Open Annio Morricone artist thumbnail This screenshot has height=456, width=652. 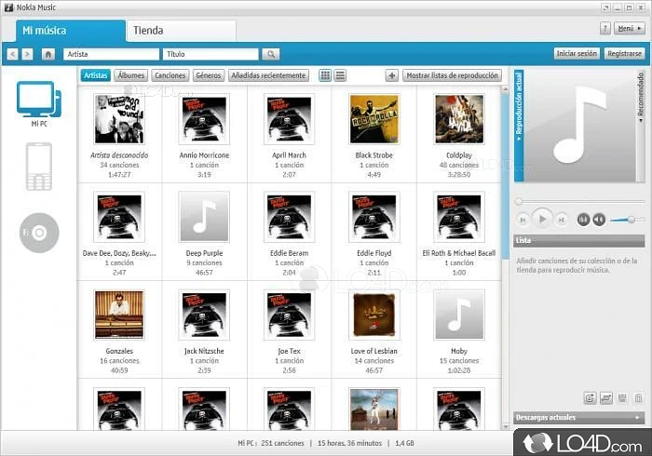pyautogui.click(x=204, y=119)
